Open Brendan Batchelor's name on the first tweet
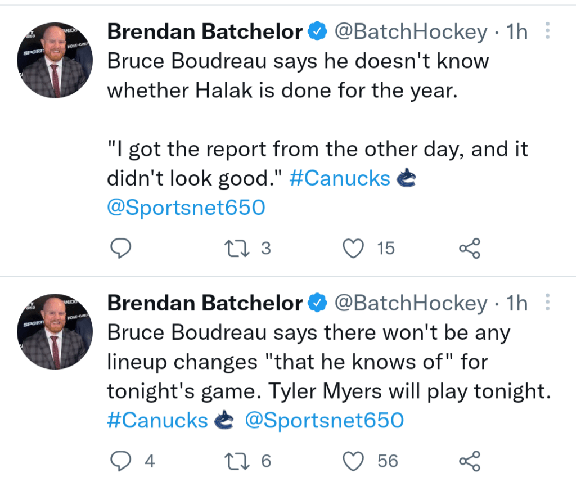The width and height of the screenshot is (576, 482). (205, 31)
